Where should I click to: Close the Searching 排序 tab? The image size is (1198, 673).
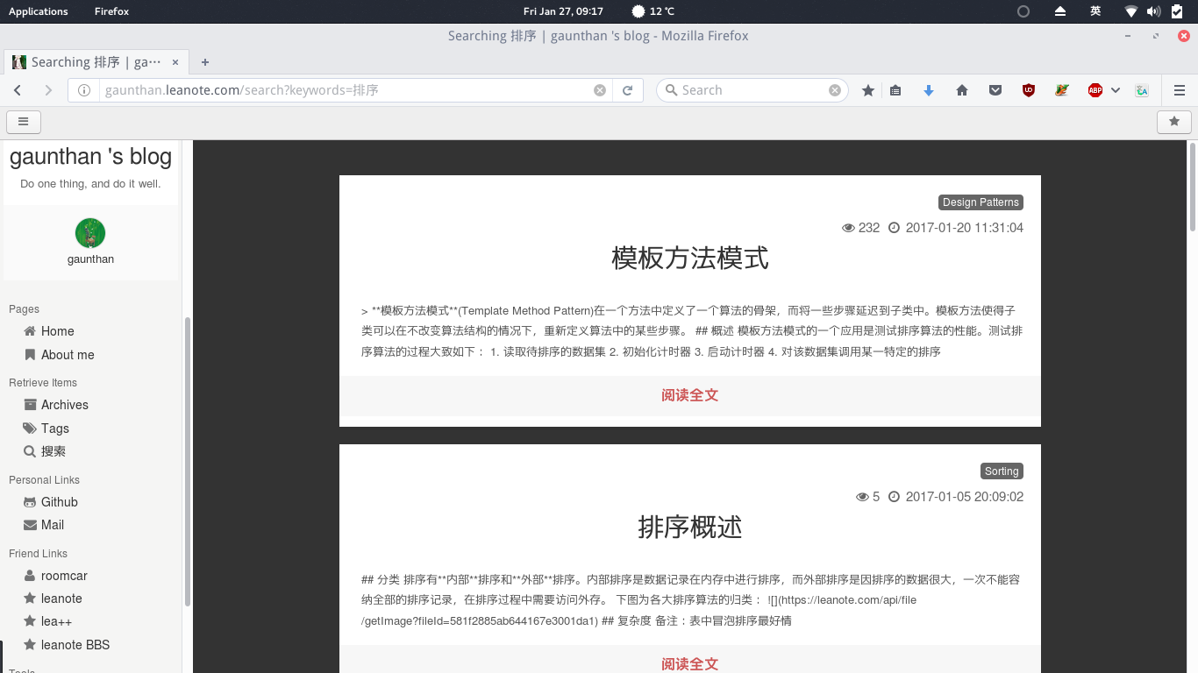coord(175,62)
